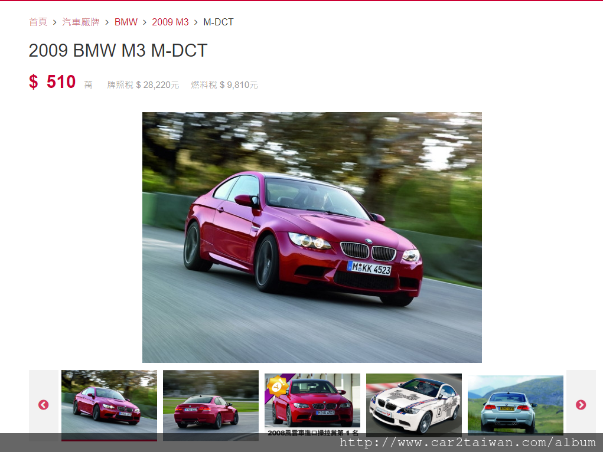Navigate to the 首頁 breadcrumb link
603x452 pixels.
37,21
